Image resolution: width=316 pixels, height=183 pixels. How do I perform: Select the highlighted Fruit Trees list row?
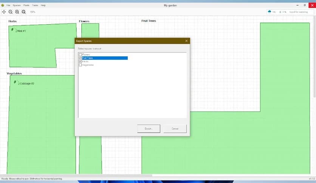point(105,58)
